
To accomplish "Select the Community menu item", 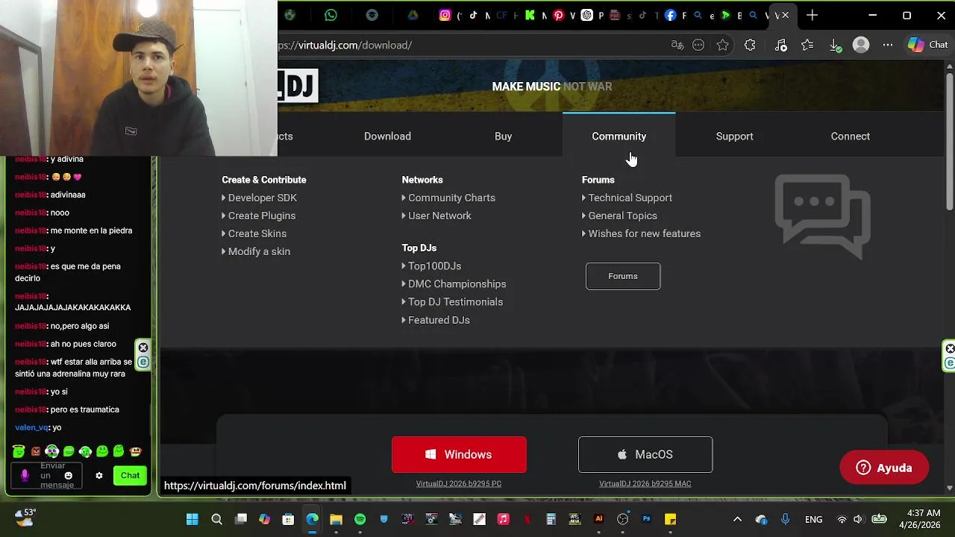I will (619, 136).
